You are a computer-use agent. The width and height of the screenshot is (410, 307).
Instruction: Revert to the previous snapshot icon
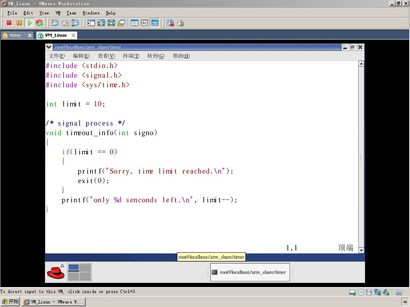point(65,23)
